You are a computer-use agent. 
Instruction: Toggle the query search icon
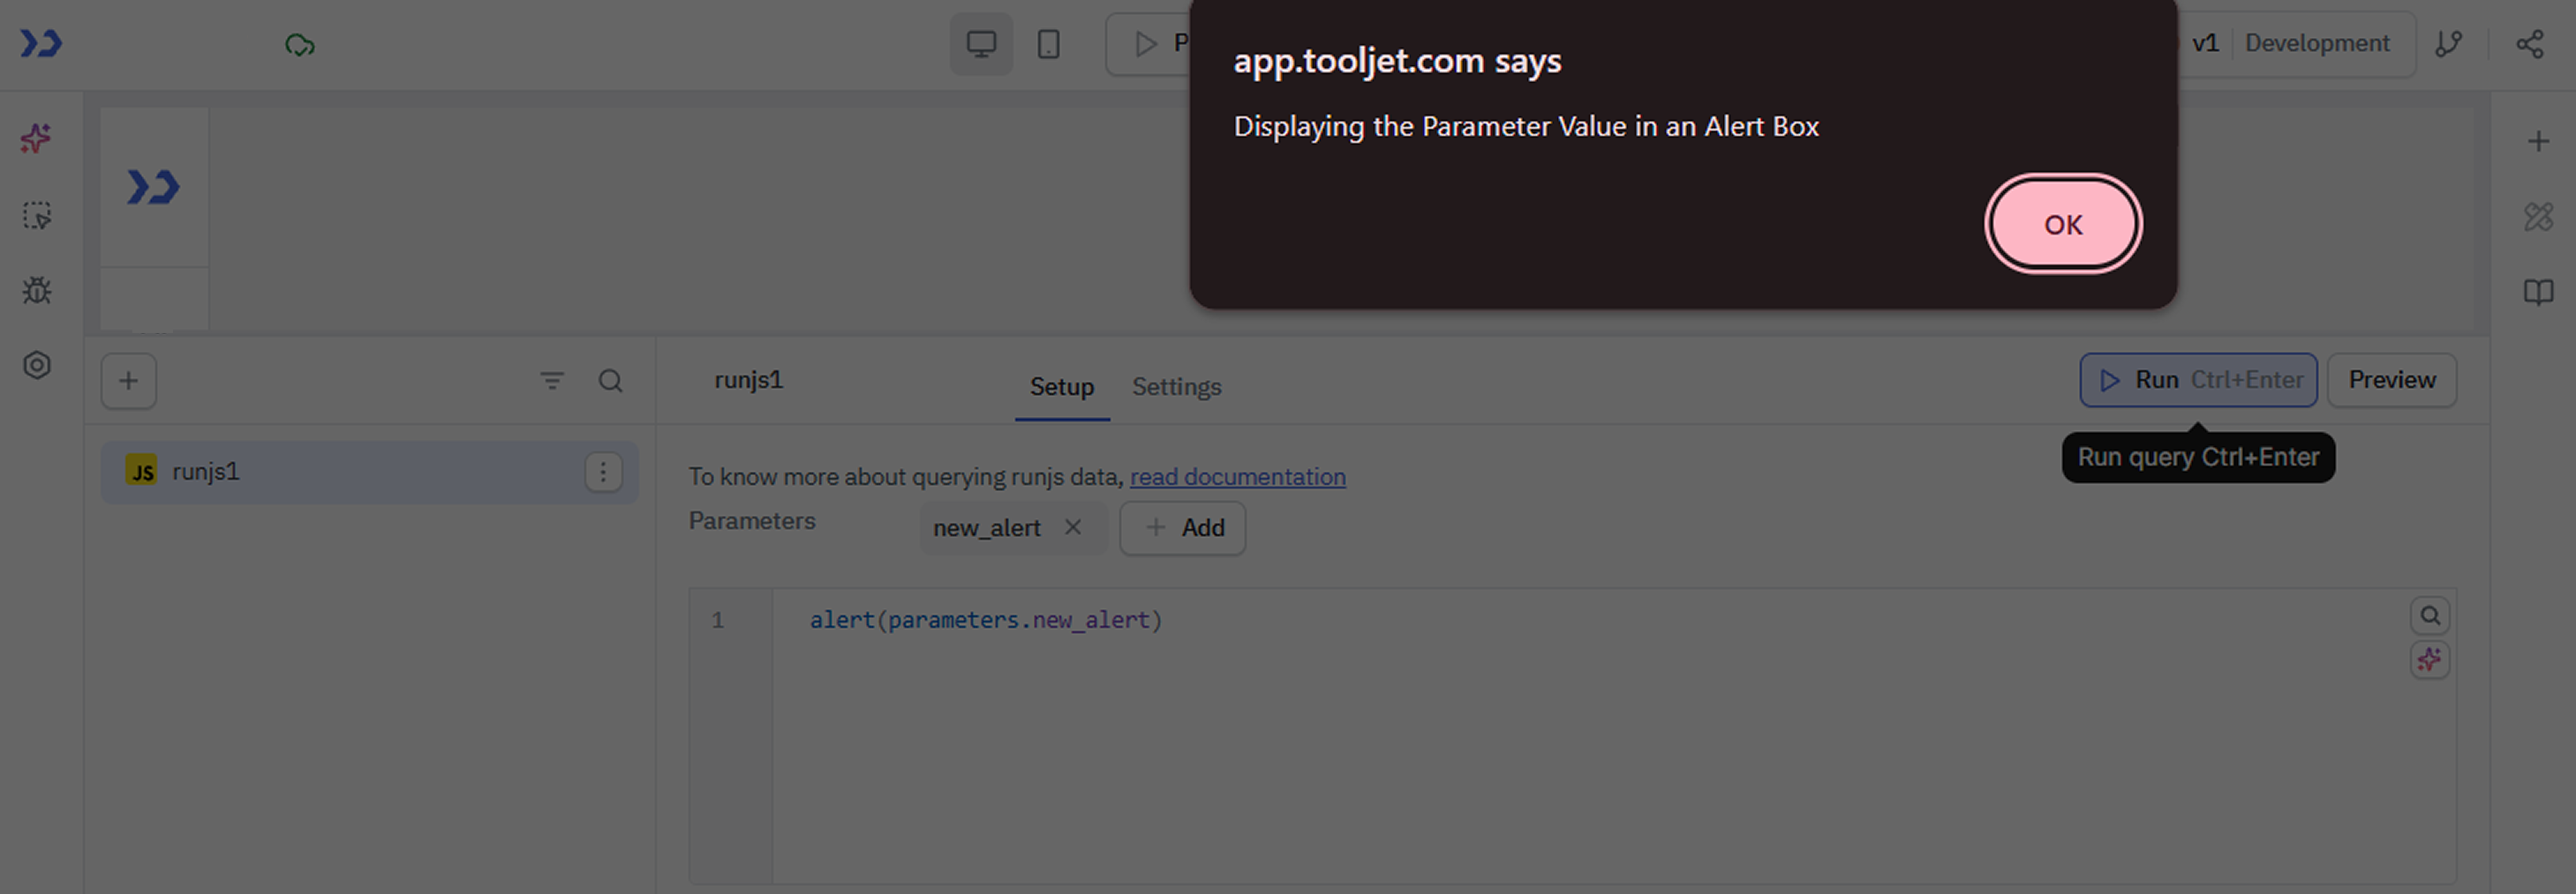[611, 380]
